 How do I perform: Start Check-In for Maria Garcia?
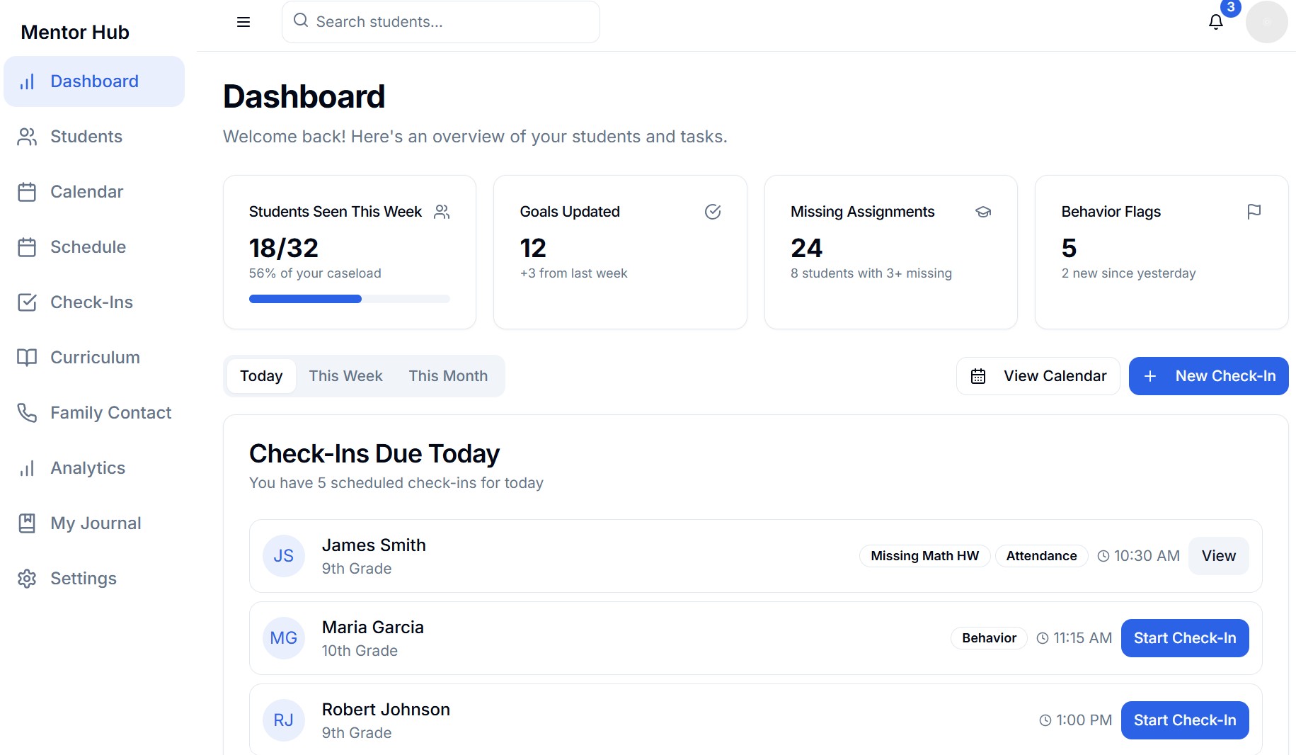[x=1184, y=638]
